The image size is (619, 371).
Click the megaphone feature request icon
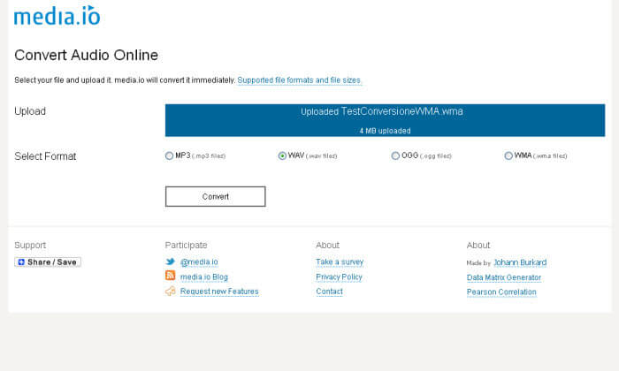pyautogui.click(x=170, y=291)
